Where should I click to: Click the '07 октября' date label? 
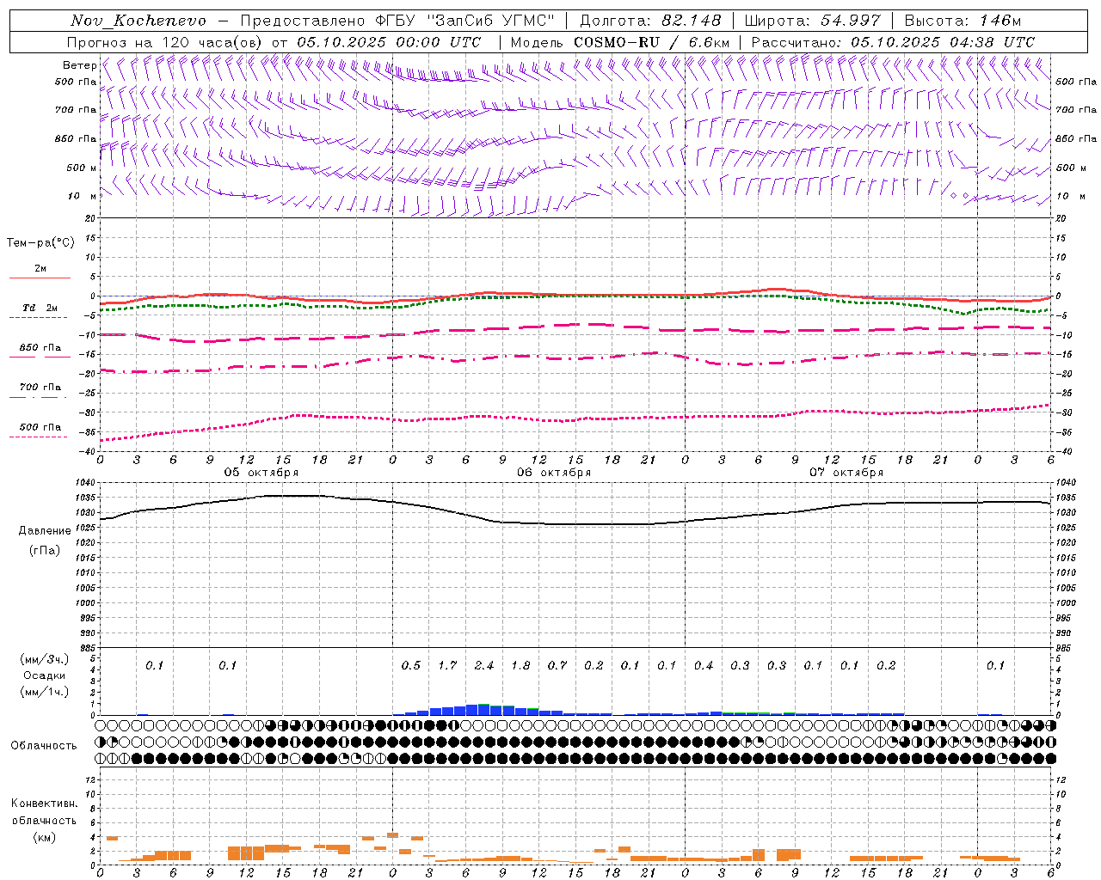(846, 473)
